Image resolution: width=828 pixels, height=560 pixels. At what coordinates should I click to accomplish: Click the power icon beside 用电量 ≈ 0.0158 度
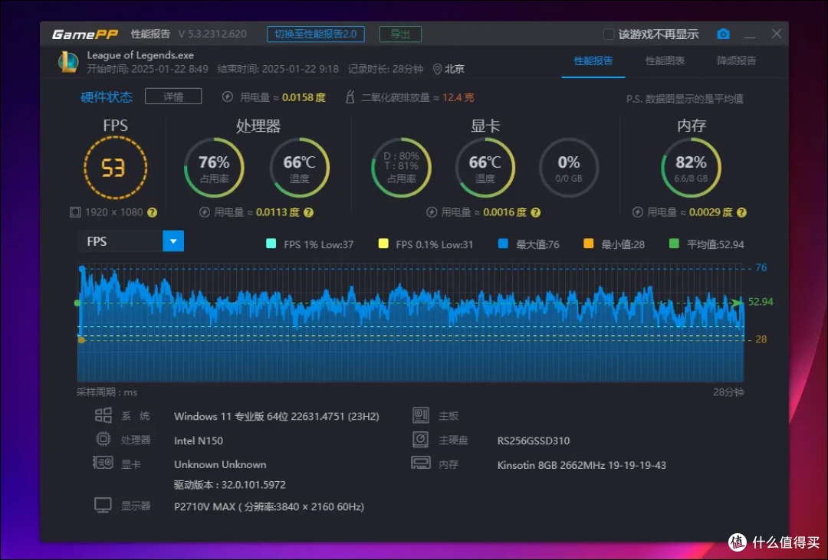[x=228, y=97]
